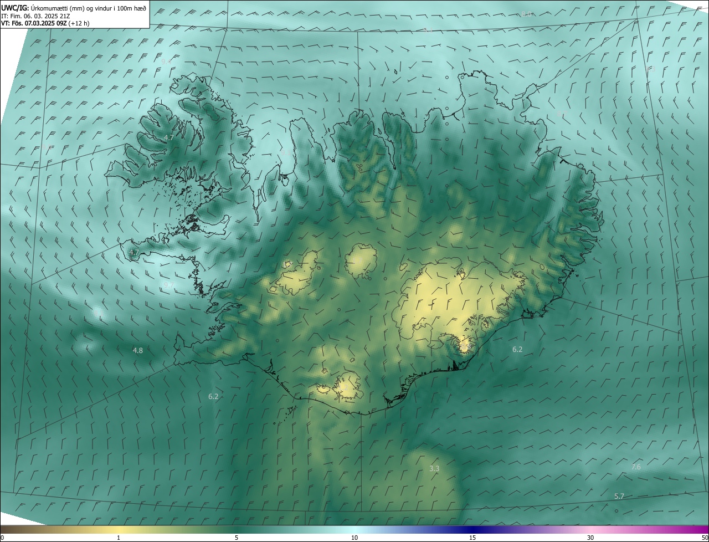Click the colorbar tick label "1"
Viewport: 709px width, 542px height.
click(x=119, y=538)
